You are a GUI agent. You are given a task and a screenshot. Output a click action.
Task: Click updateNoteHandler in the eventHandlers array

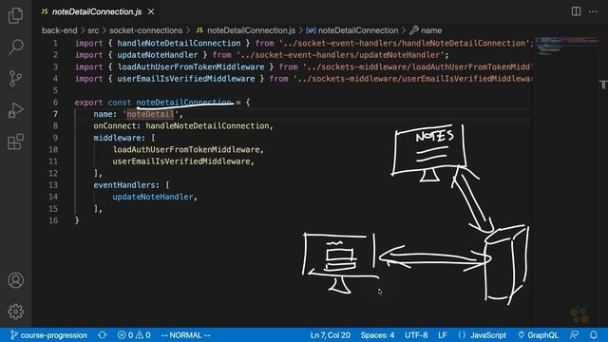tap(153, 197)
